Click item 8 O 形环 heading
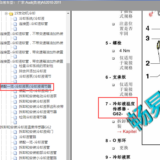 coord(116,141)
